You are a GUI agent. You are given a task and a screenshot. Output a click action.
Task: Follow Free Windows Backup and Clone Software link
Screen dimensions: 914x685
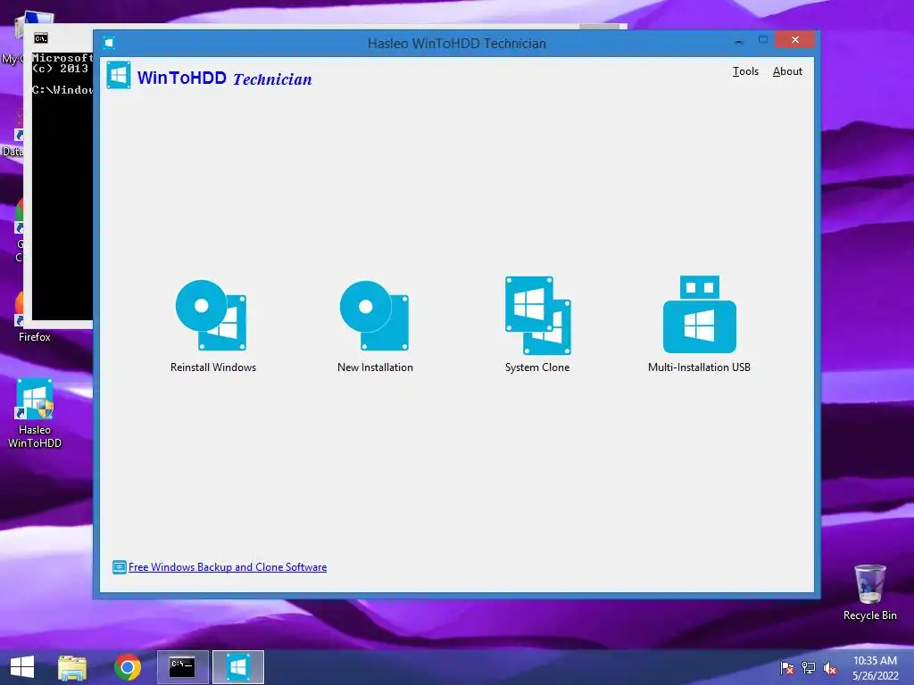[228, 566]
